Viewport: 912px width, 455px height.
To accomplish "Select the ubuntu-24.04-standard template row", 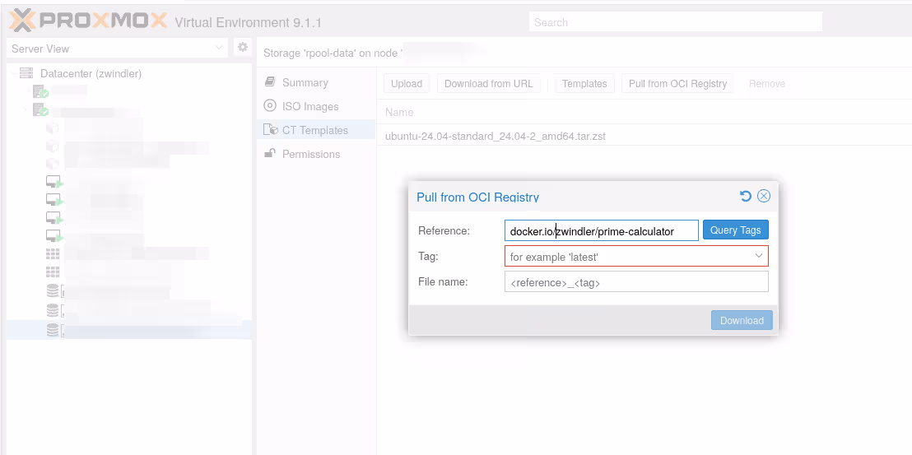I will (x=496, y=136).
